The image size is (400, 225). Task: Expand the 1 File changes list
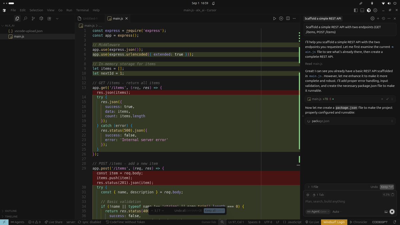point(312,187)
